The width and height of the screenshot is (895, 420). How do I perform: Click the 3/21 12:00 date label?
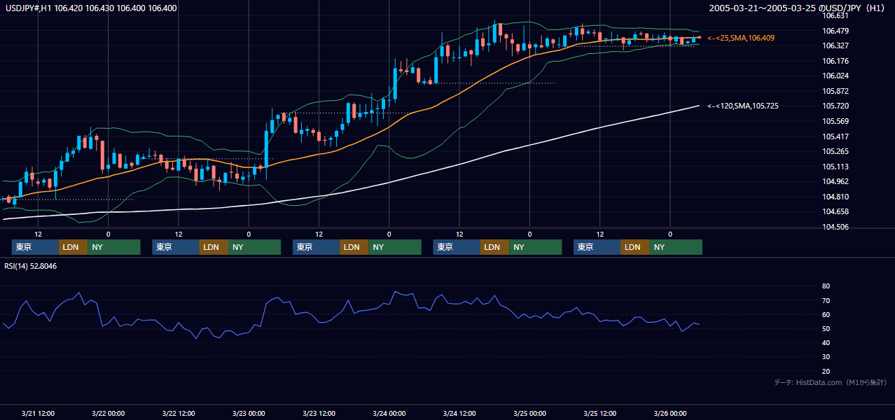(x=38, y=413)
